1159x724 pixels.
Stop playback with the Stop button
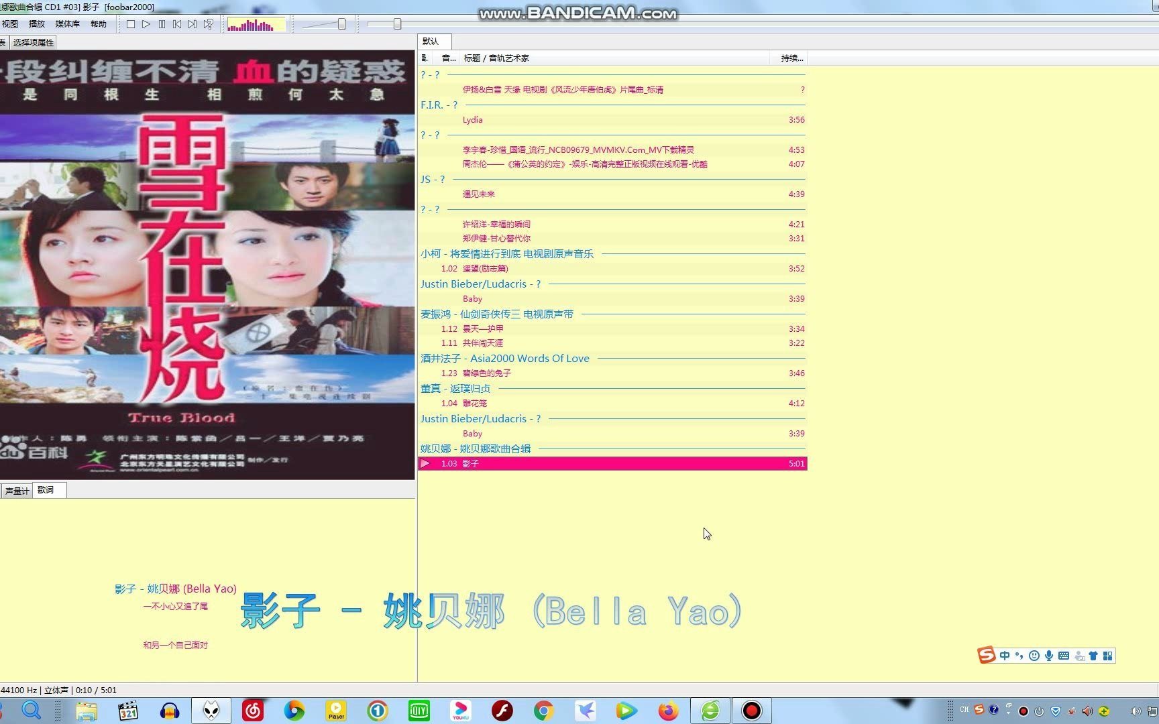coord(131,24)
